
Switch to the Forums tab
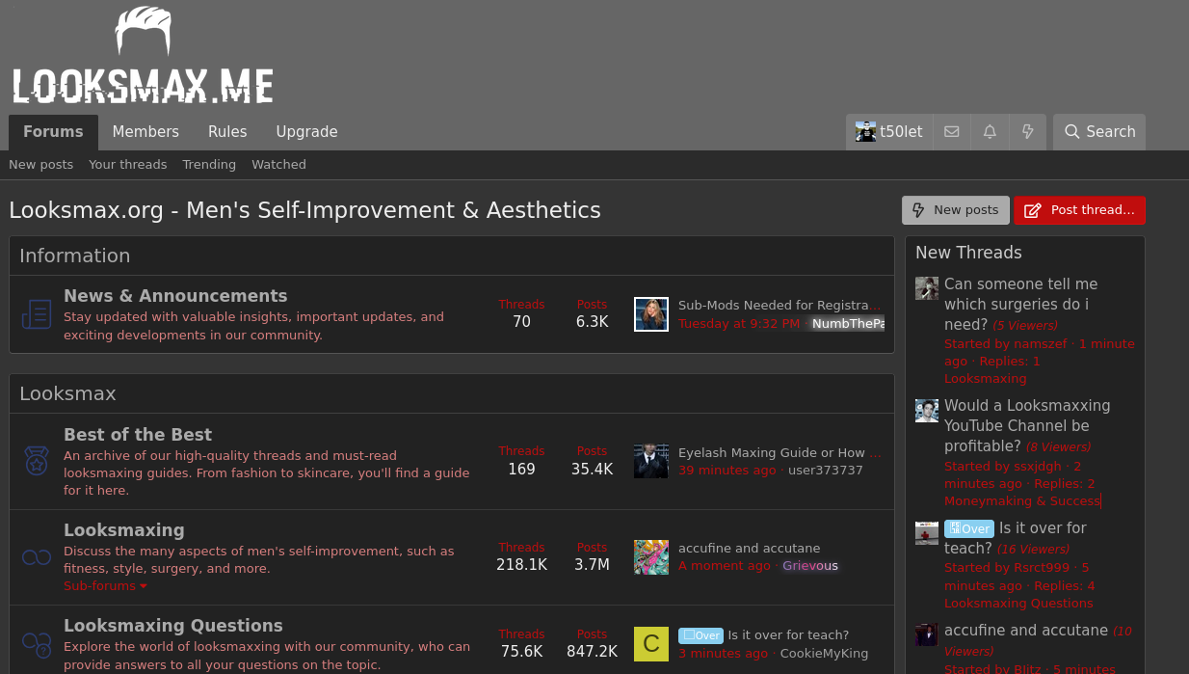53,132
